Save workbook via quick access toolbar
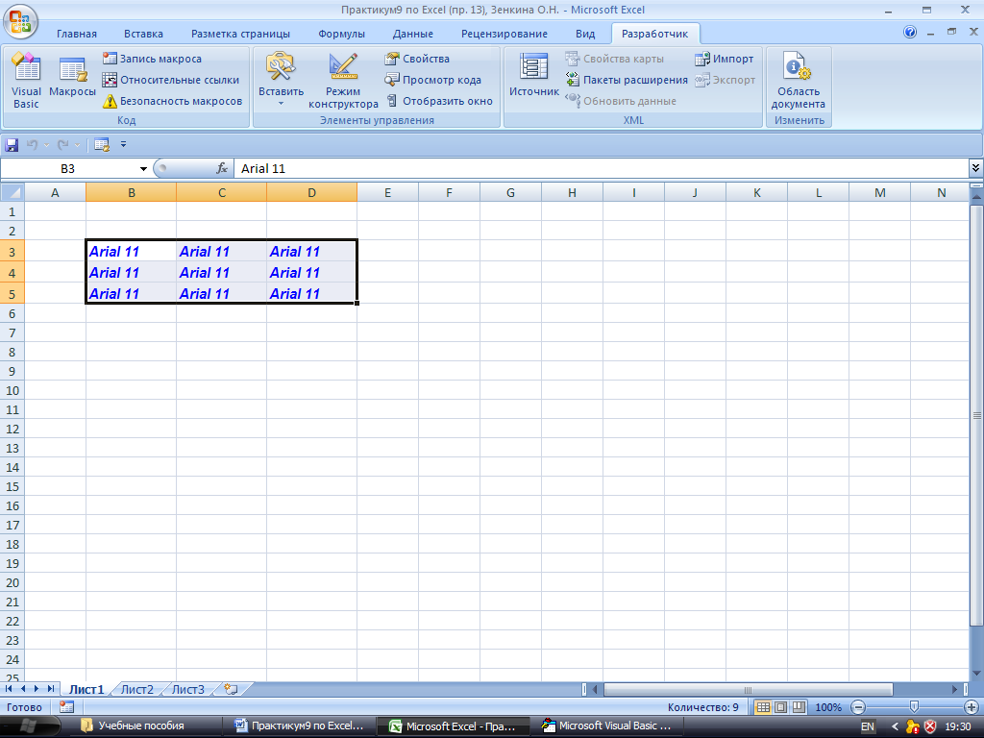 pyautogui.click(x=12, y=145)
